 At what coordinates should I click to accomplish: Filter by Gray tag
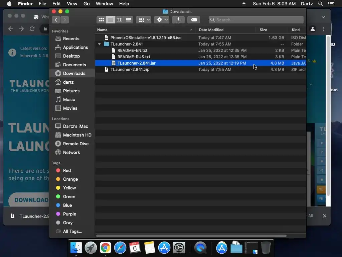tap(72, 223)
